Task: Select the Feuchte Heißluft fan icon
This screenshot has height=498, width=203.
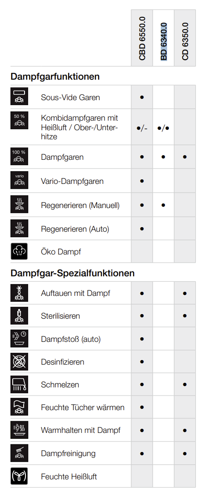Action: point(20,476)
